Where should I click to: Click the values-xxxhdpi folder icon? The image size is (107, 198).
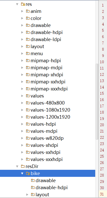coord(28,159)
